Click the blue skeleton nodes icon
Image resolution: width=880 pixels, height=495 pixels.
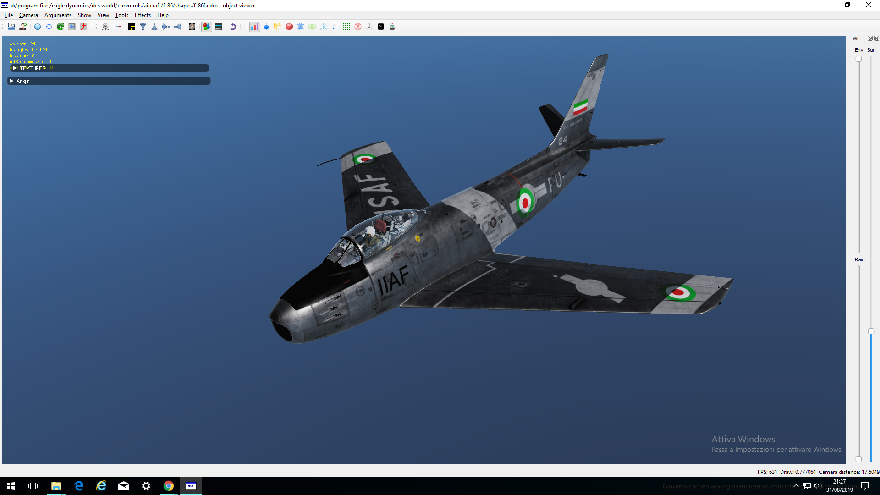click(324, 27)
